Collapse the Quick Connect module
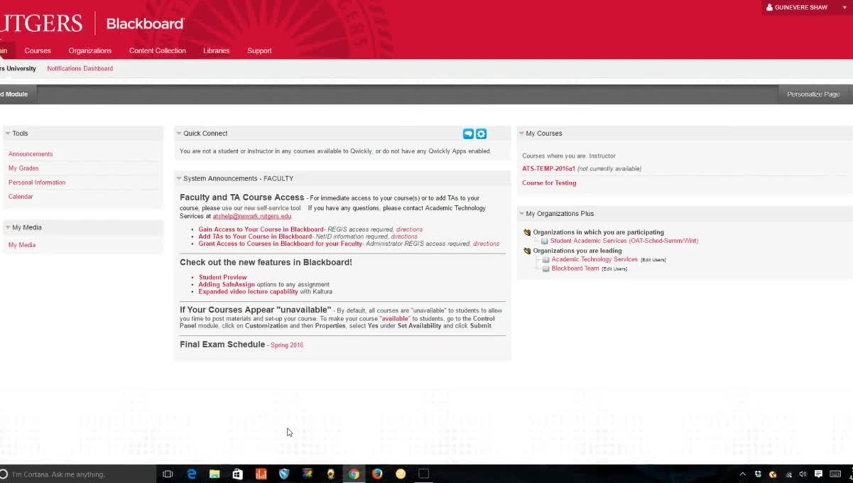The height and width of the screenshot is (483, 853). pos(179,133)
